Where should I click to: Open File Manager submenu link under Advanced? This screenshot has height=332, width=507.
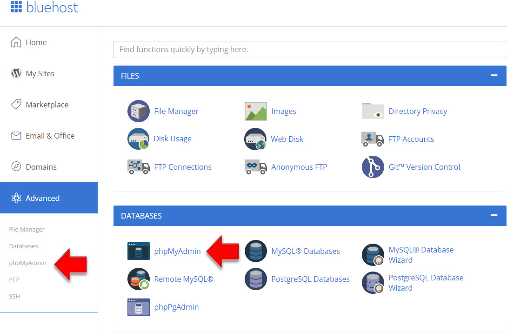[27, 230]
